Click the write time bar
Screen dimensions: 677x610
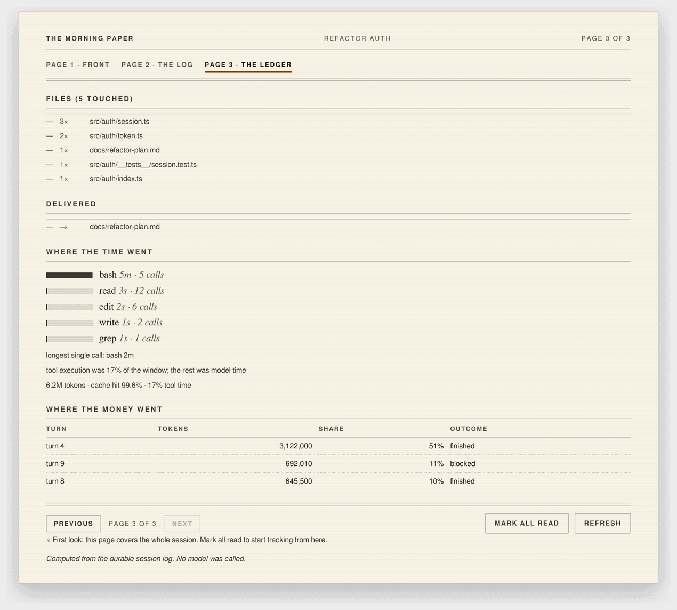click(x=69, y=323)
